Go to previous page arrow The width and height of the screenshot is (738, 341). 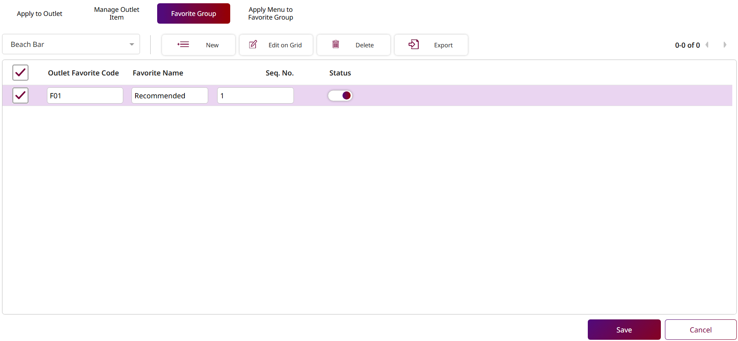point(707,45)
